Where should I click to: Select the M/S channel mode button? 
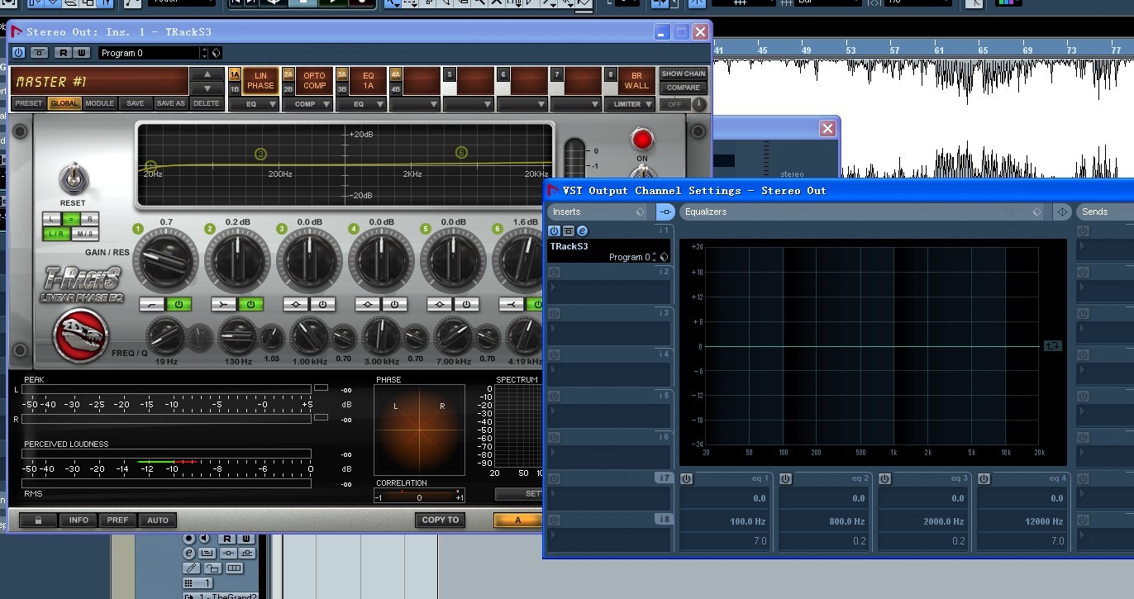[85, 234]
